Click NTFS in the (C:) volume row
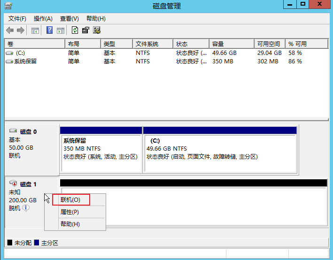This screenshot has width=333, height=260. (143, 53)
